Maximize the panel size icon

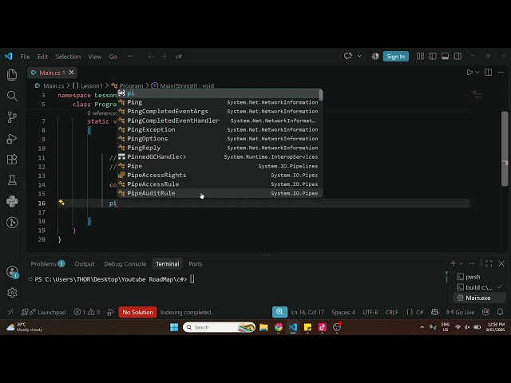[x=489, y=263]
